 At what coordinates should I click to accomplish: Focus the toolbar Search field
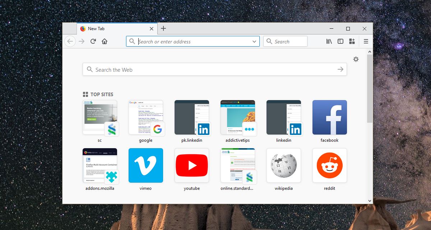click(285, 41)
